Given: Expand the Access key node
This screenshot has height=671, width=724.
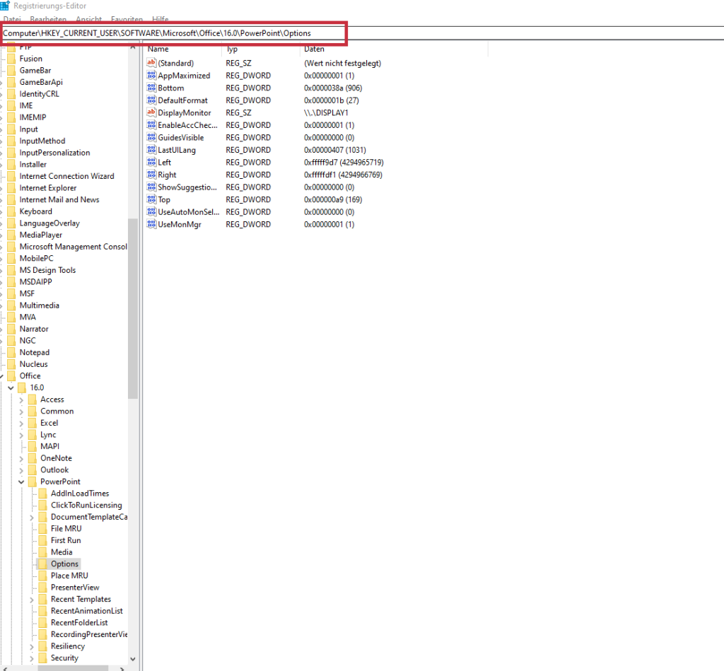Looking at the screenshot, I should tap(21, 399).
